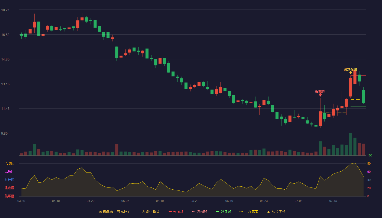Click the 16.53 price axis label

(5, 35)
